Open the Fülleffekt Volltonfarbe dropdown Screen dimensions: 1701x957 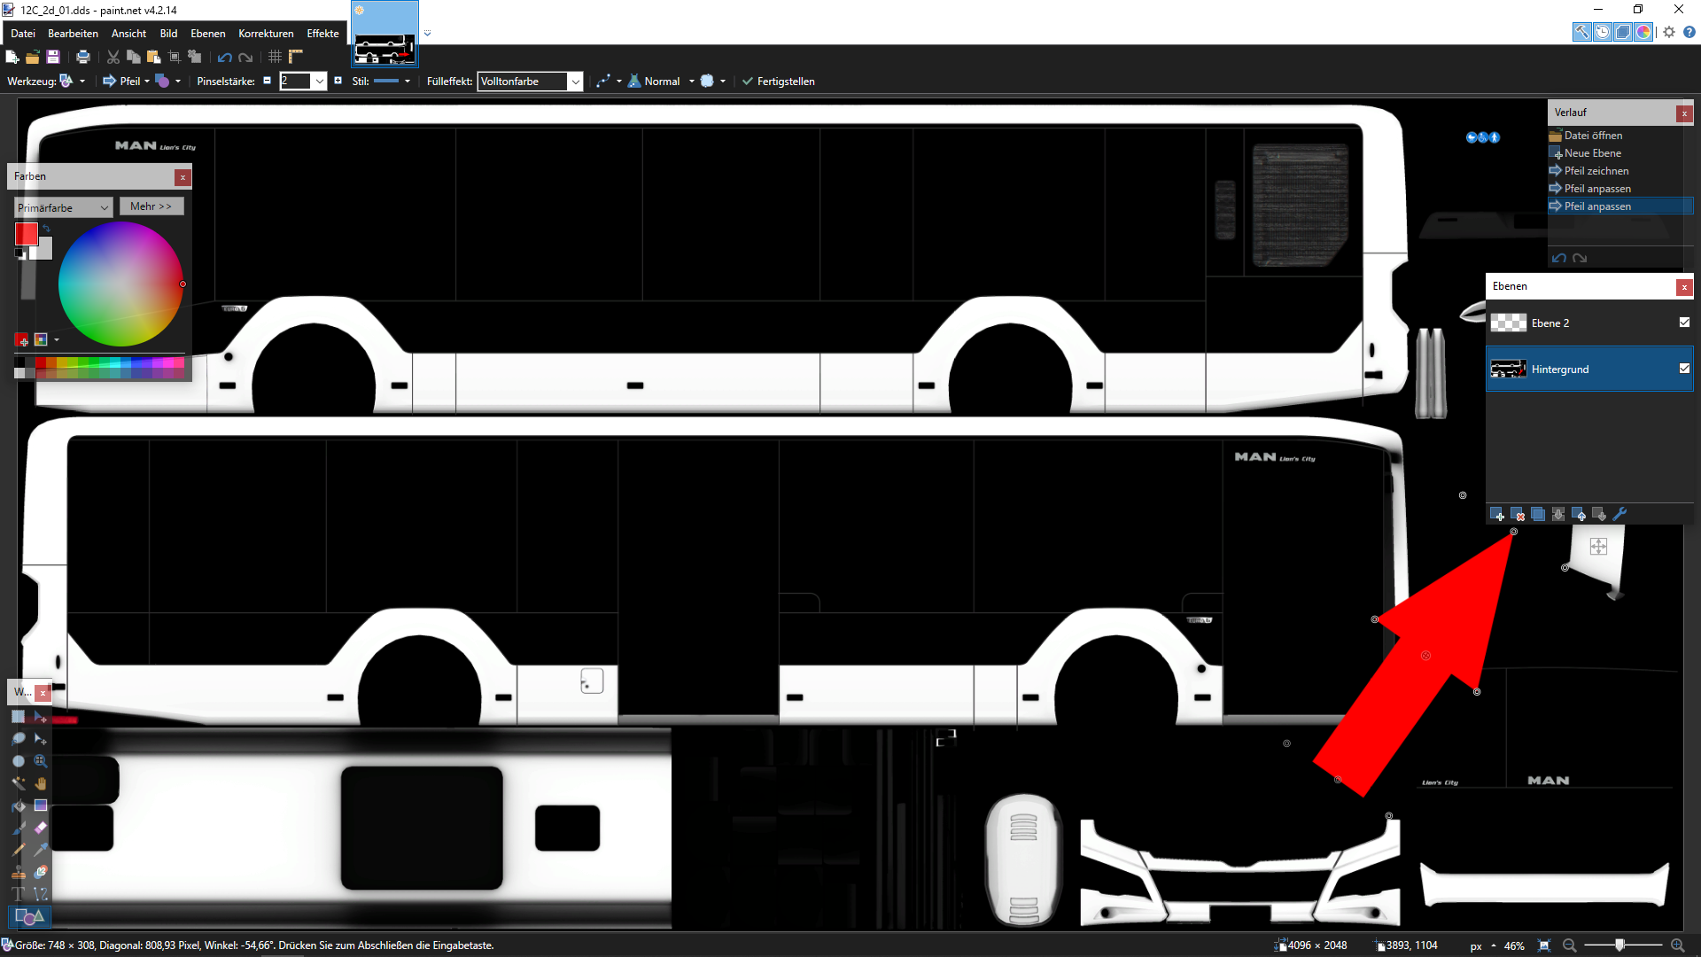click(x=575, y=82)
